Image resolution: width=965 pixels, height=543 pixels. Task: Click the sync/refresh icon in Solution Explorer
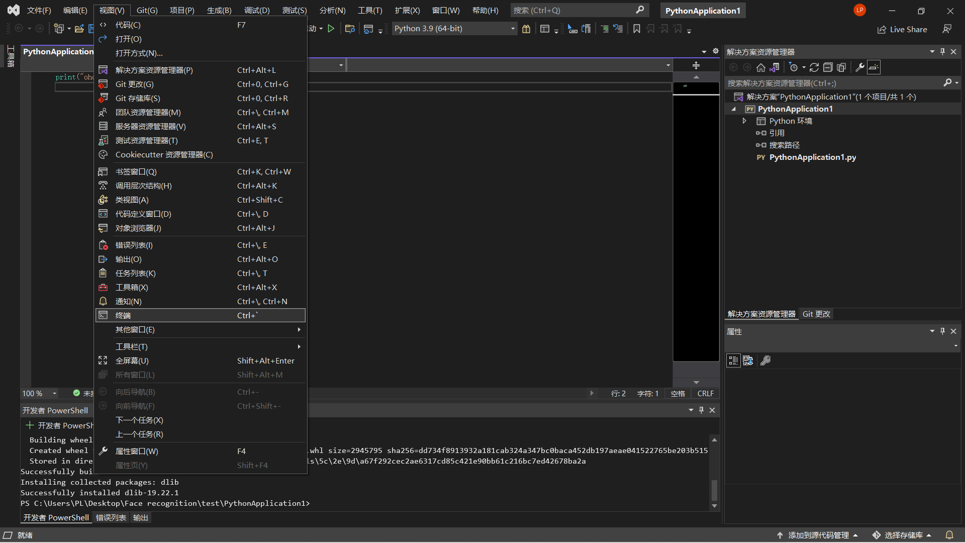[814, 67]
